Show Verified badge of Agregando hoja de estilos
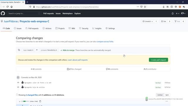 coord(158,87)
